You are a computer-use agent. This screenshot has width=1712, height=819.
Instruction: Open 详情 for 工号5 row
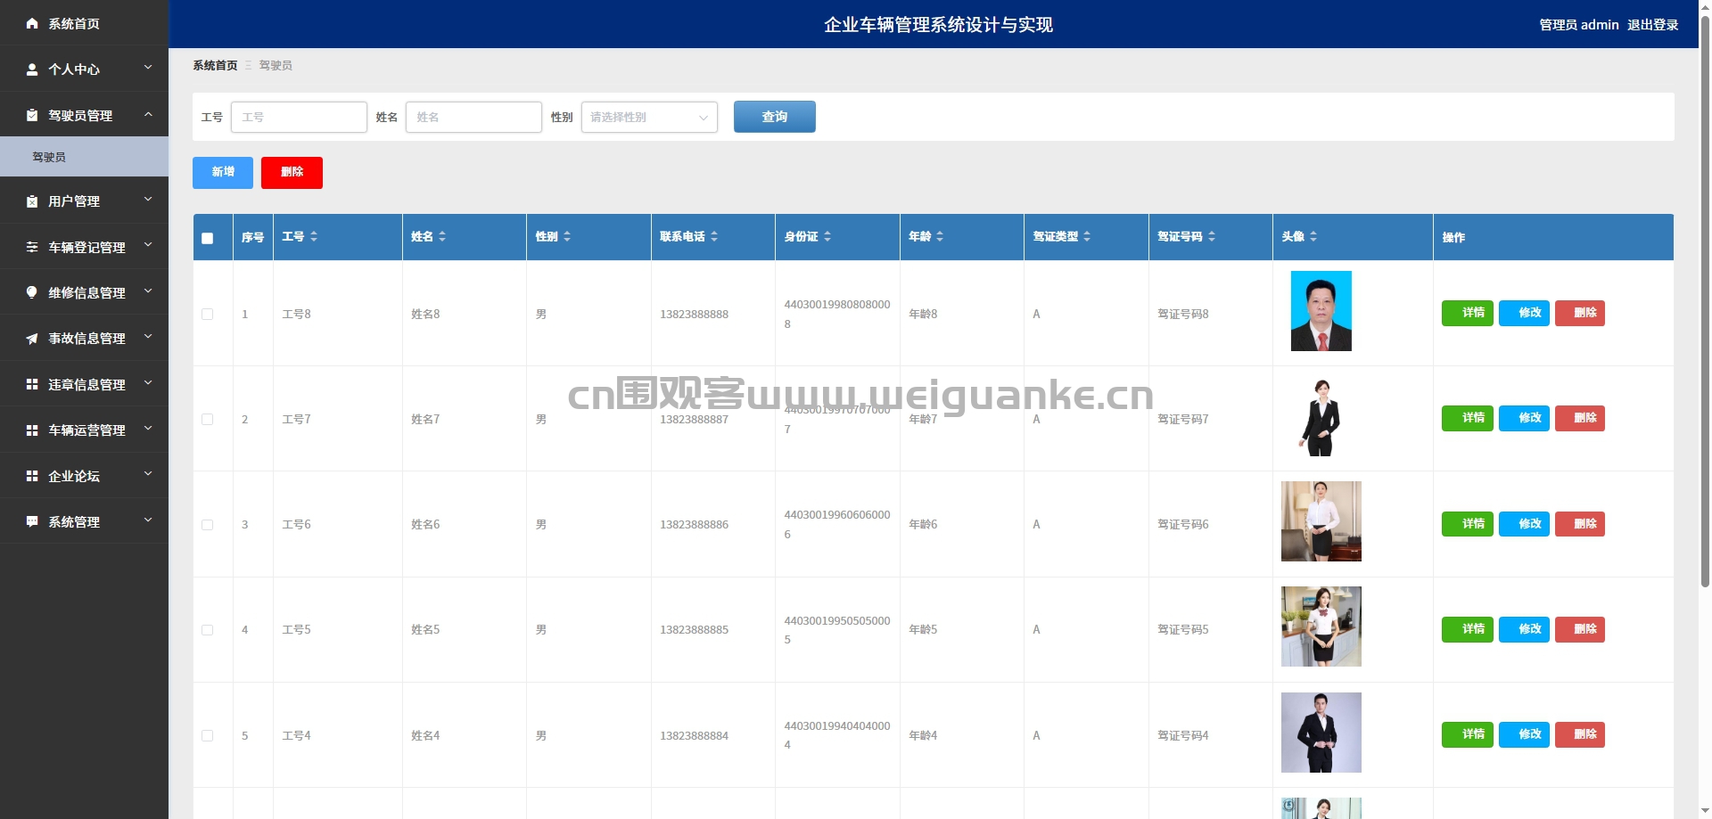coord(1467,629)
